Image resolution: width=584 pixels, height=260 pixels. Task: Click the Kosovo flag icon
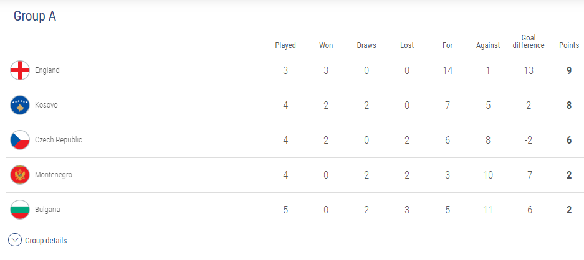pos(20,105)
